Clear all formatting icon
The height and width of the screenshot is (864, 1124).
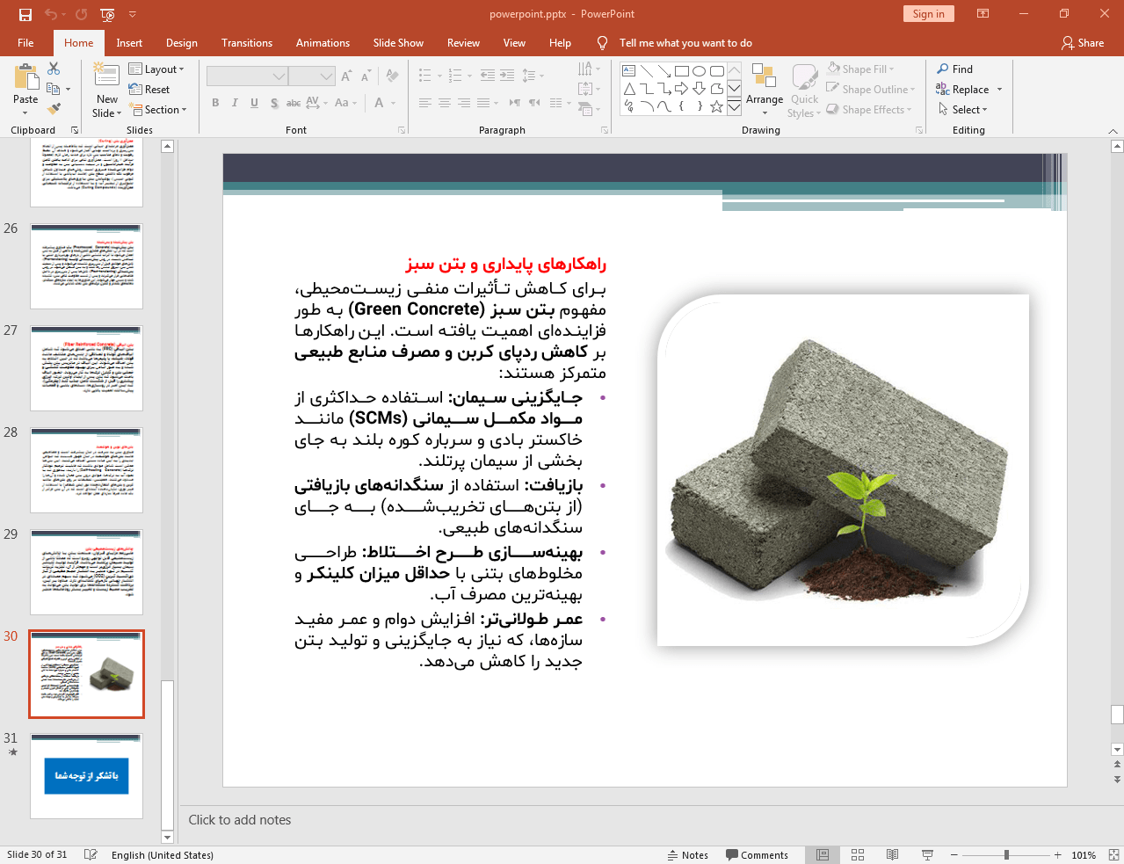[392, 76]
